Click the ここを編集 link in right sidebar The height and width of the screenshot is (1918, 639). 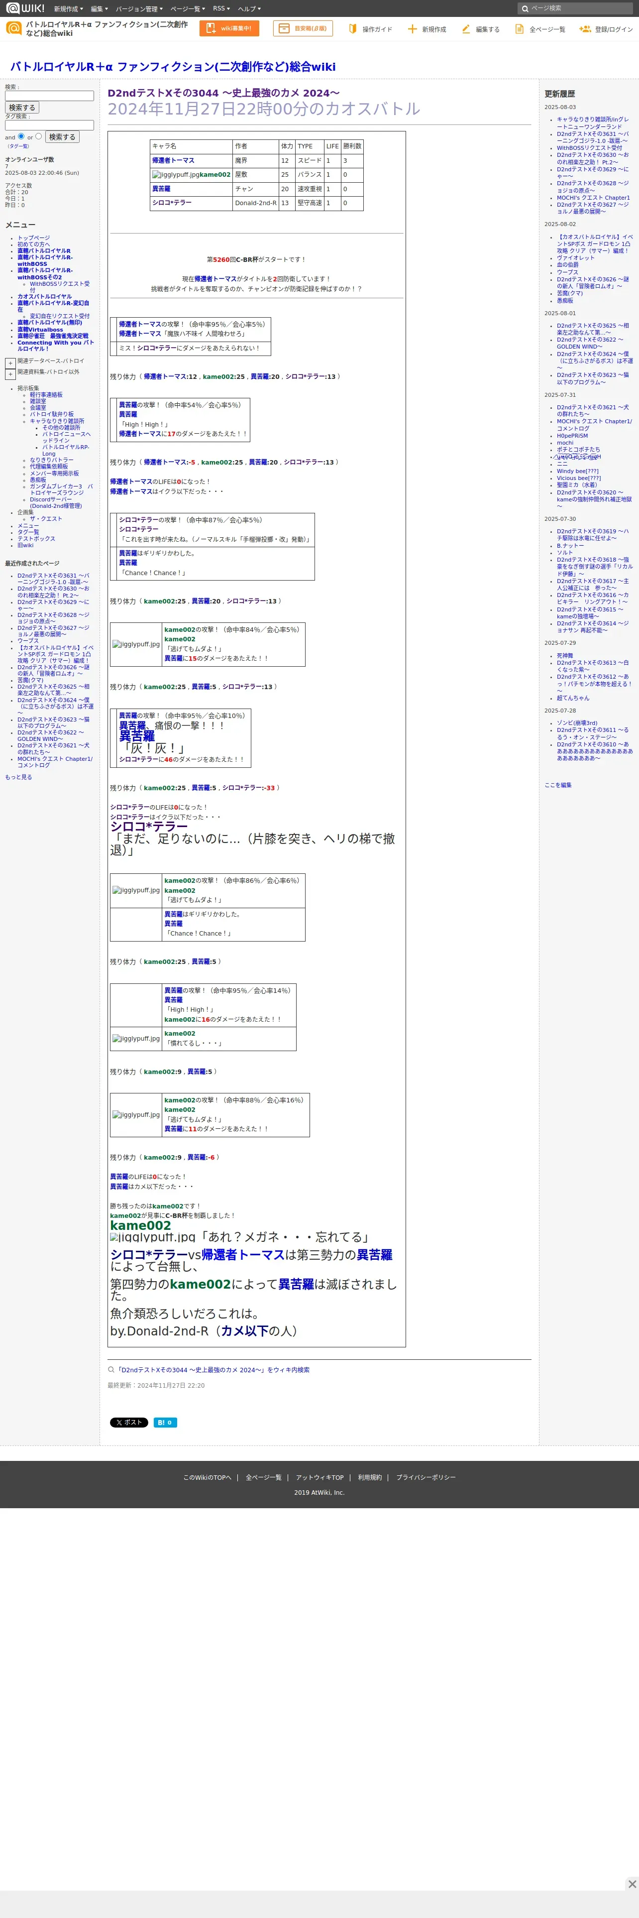point(558,786)
